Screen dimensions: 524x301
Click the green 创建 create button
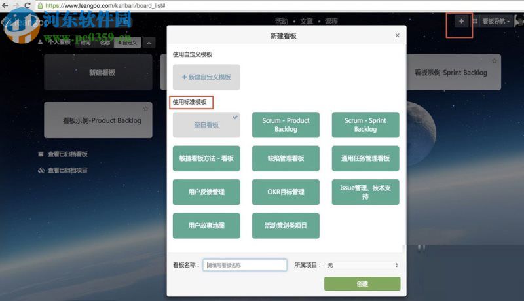click(x=362, y=283)
